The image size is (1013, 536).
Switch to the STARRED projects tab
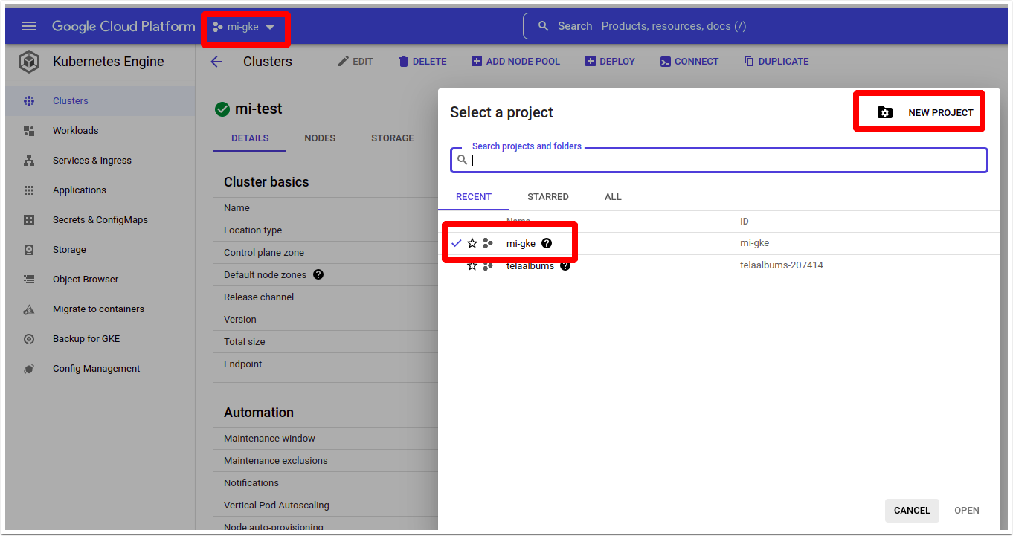coord(547,197)
